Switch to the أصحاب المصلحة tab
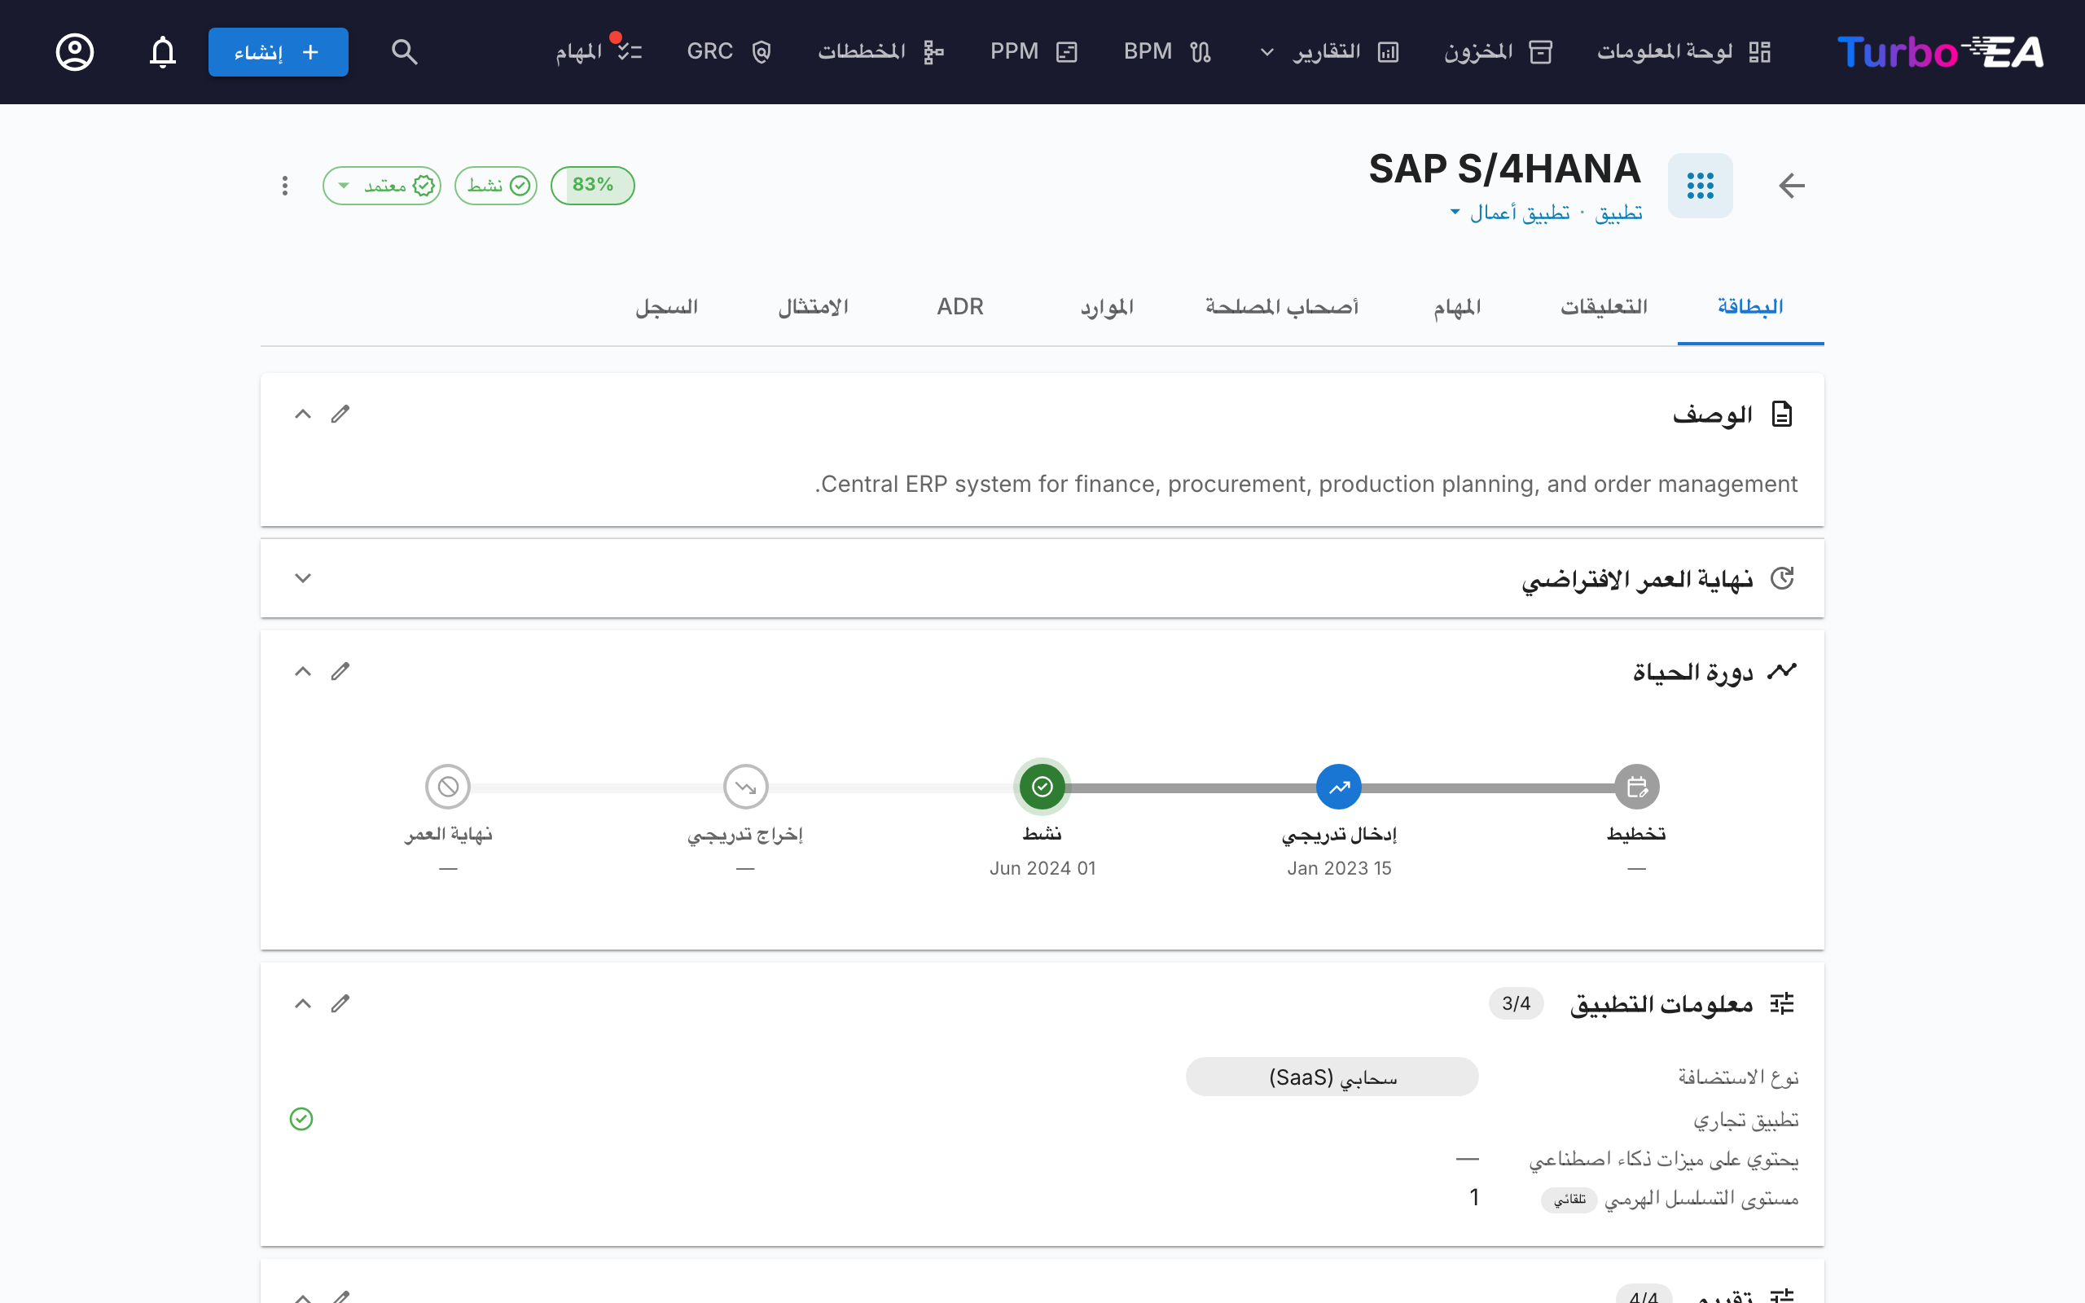The height and width of the screenshot is (1303, 2085). (1282, 308)
